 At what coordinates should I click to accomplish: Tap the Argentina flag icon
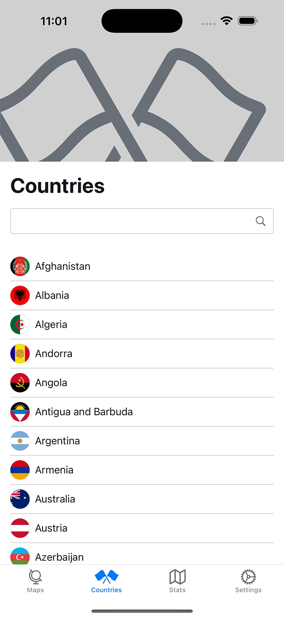(20, 441)
